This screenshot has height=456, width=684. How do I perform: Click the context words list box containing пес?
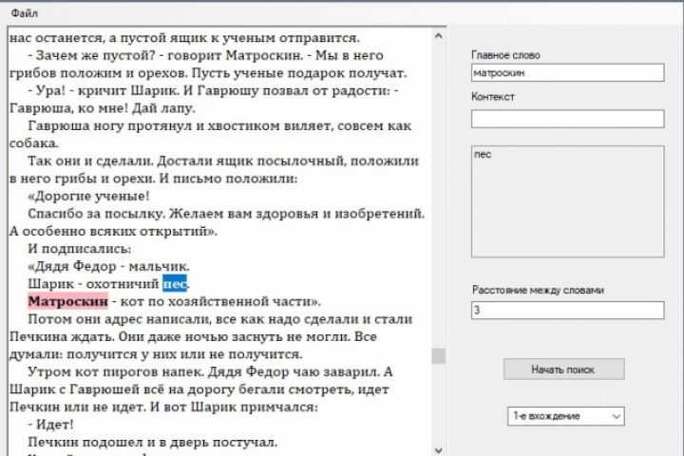(567, 201)
